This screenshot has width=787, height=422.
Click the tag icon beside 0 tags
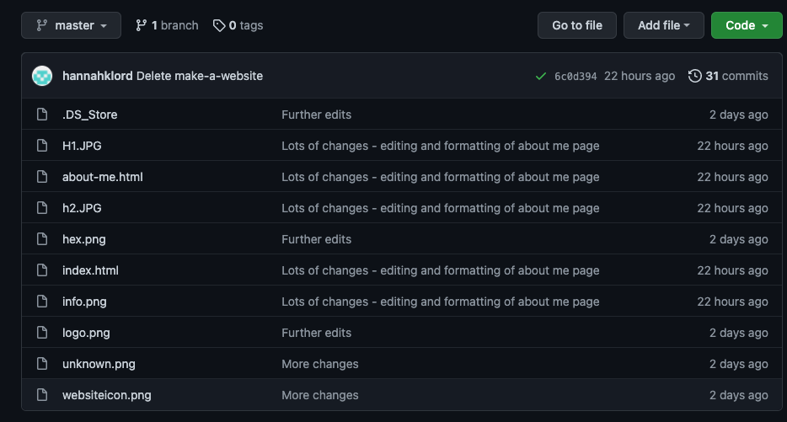point(219,25)
